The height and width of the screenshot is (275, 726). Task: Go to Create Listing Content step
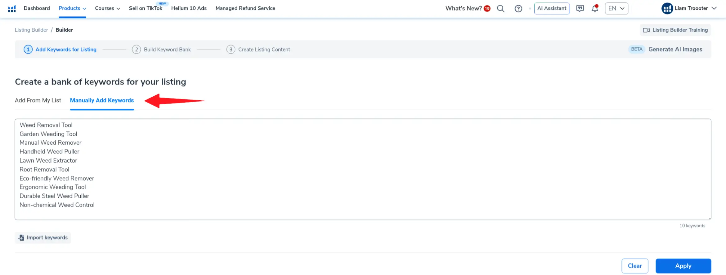point(264,50)
